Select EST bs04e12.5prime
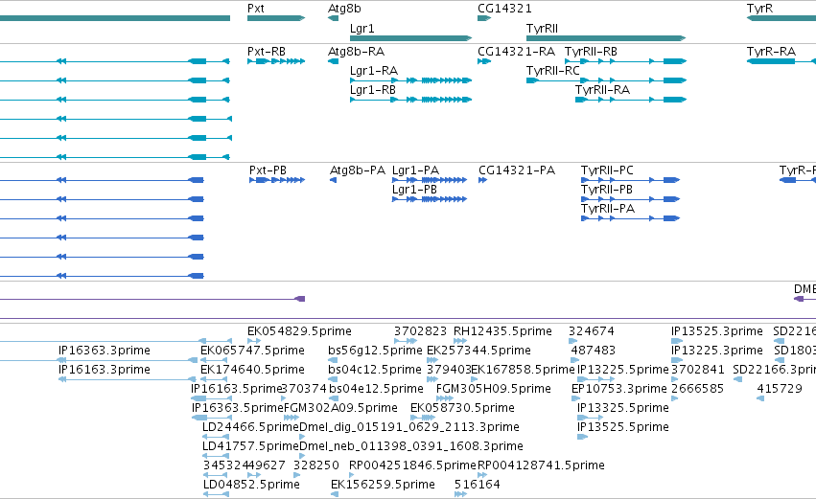 pyautogui.click(x=376, y=389)
